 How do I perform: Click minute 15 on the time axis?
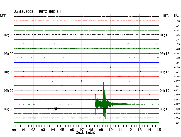point(159,130)
